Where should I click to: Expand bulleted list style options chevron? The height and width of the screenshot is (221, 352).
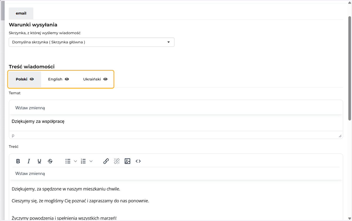pyautogui.click(x=75, y=161)
